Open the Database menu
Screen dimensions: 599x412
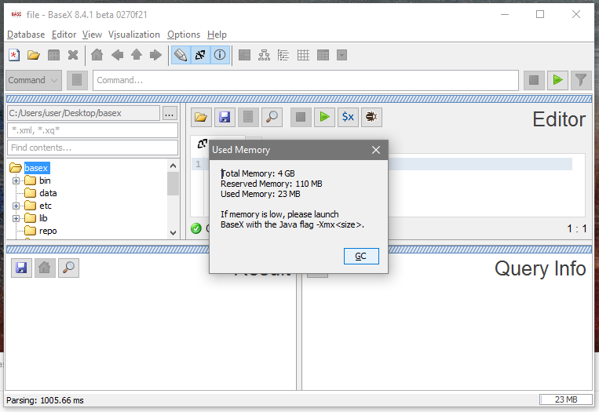click(x=26, y=35)
